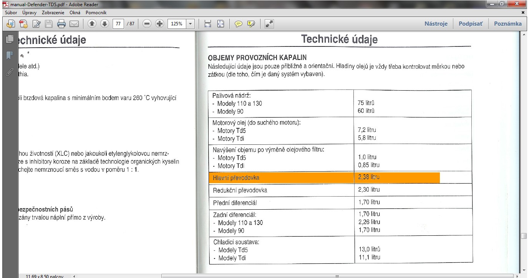529x278 pixels.
Task: Zoom in using the plus button
Action: click(x=159, y=24)
